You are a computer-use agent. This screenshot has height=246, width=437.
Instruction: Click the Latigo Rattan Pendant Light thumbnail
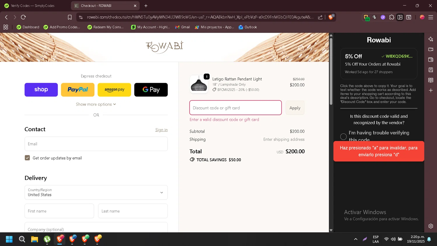pos(199,84)
